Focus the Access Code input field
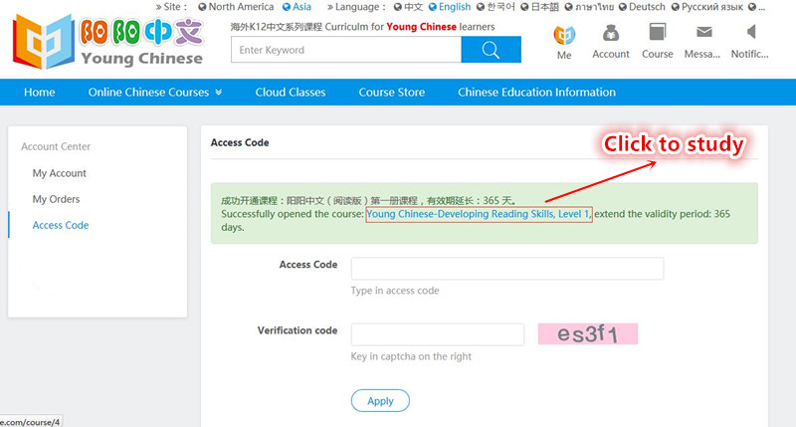 click(x=507, y=268)
